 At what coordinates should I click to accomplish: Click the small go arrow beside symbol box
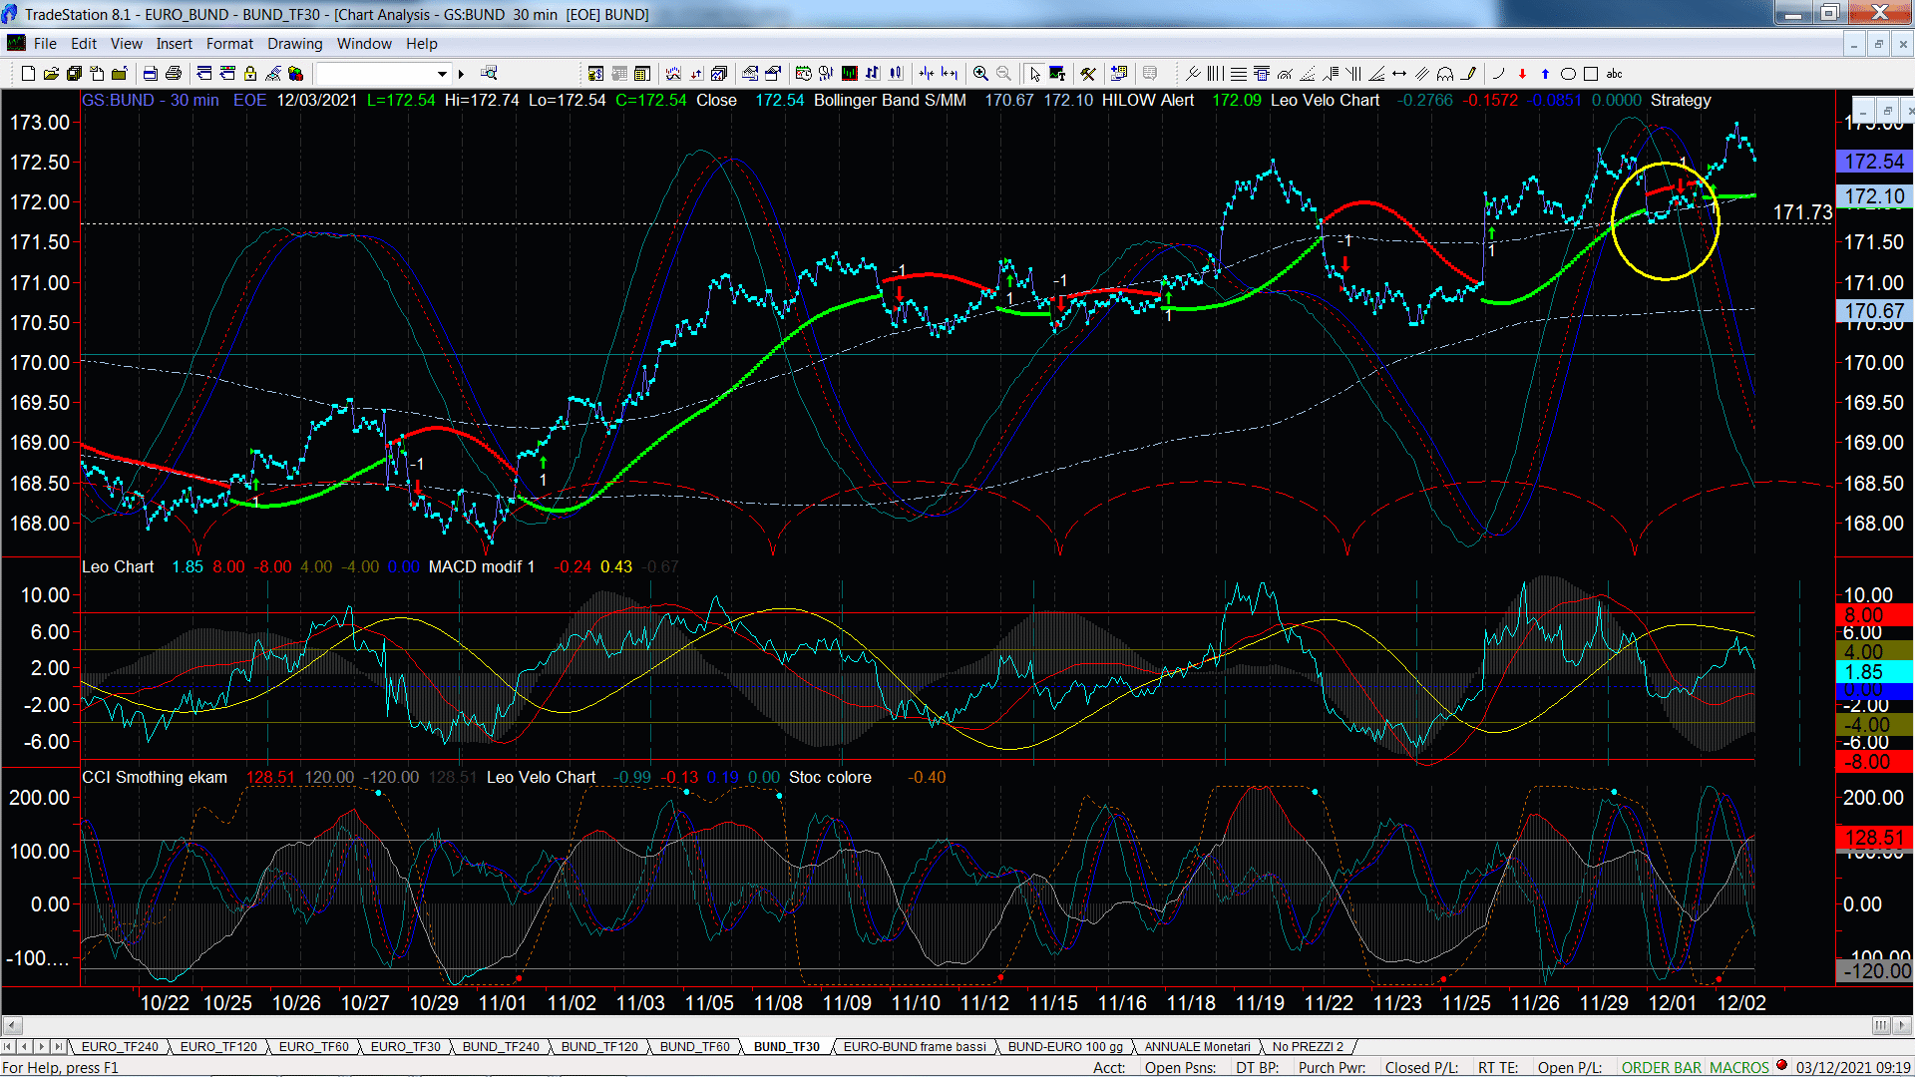(461, 74)
